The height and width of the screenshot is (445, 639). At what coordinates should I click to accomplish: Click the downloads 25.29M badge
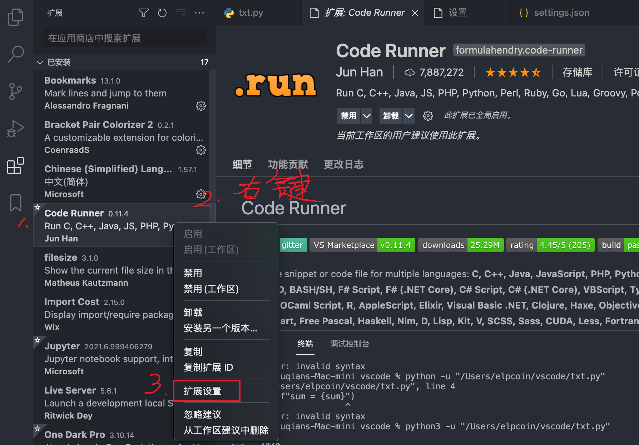[461, 245]
